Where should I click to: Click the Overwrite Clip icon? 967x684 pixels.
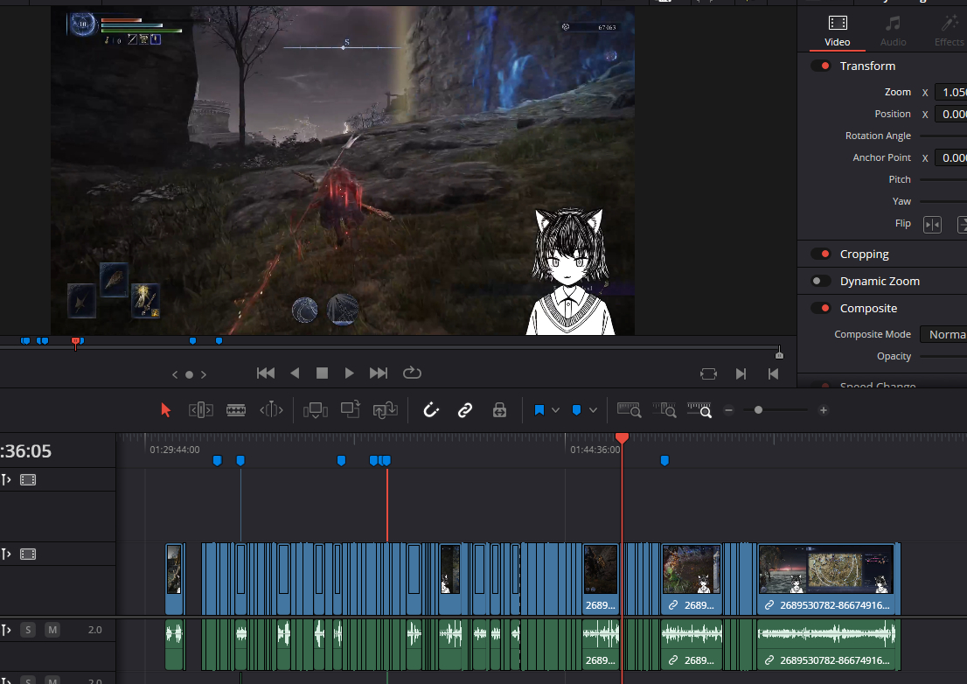point(351,410)
